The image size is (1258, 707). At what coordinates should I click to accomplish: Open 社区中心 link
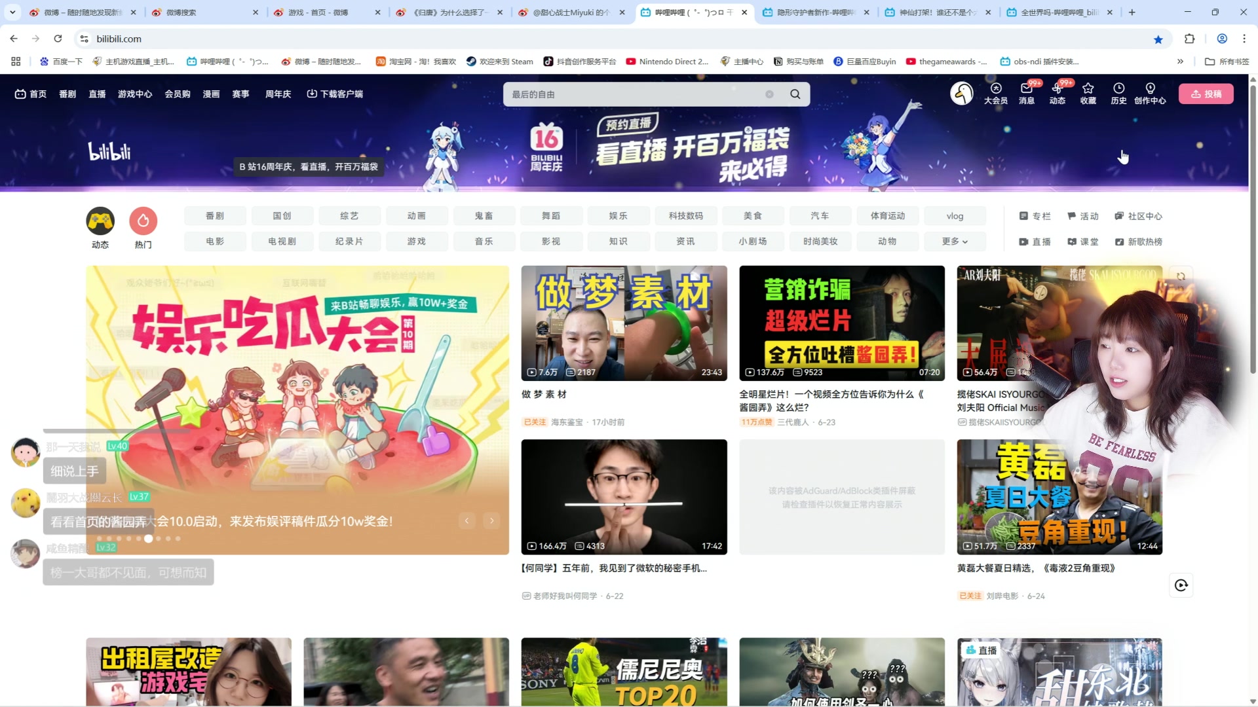(1138, 216)
